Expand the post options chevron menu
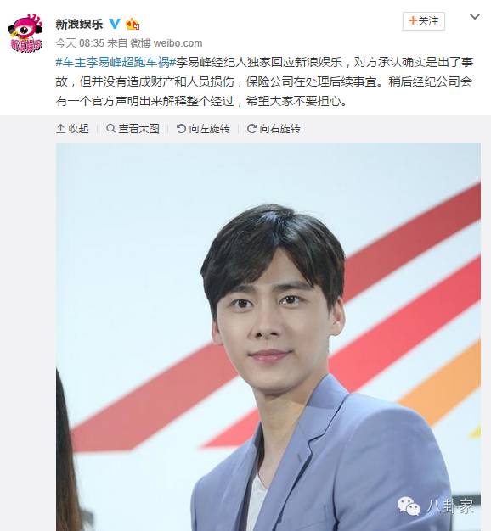The image size is (491, 531). [x=475, y=16]
